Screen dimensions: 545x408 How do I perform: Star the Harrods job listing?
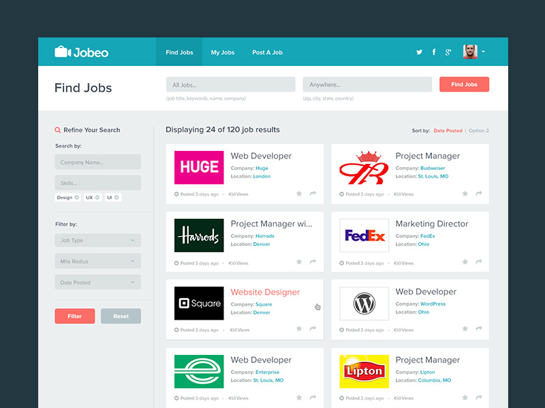[299, 262]
